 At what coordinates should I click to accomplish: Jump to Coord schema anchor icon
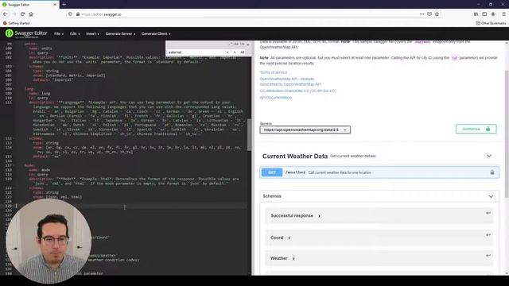point(488,235)
